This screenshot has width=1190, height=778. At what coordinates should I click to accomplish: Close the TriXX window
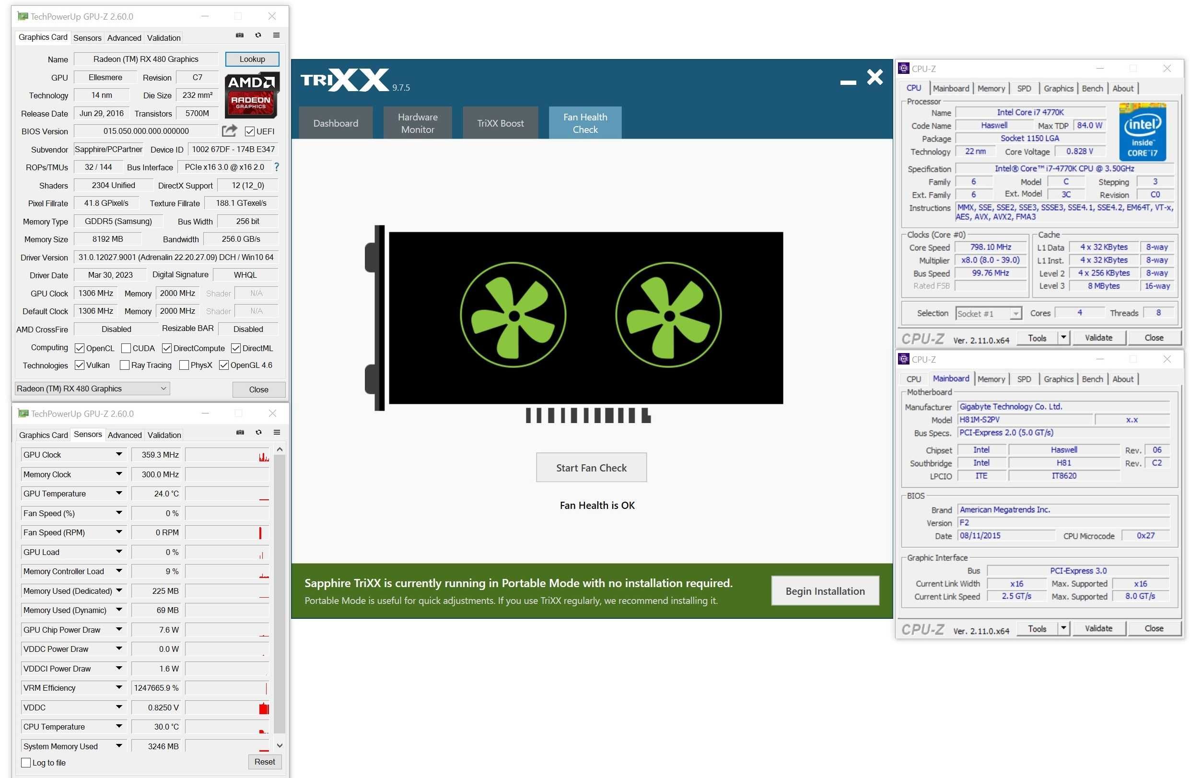point(875,77)
